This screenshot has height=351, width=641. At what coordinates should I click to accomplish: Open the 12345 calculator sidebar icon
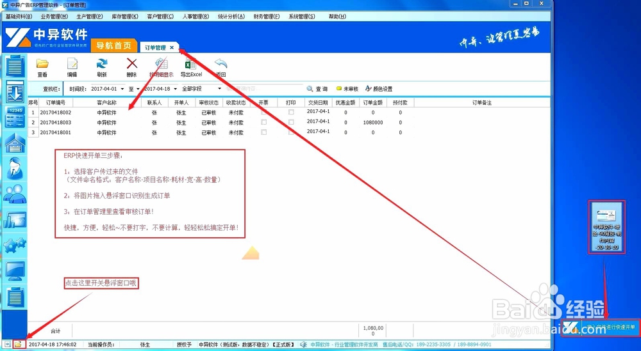(x=15, y=118)
